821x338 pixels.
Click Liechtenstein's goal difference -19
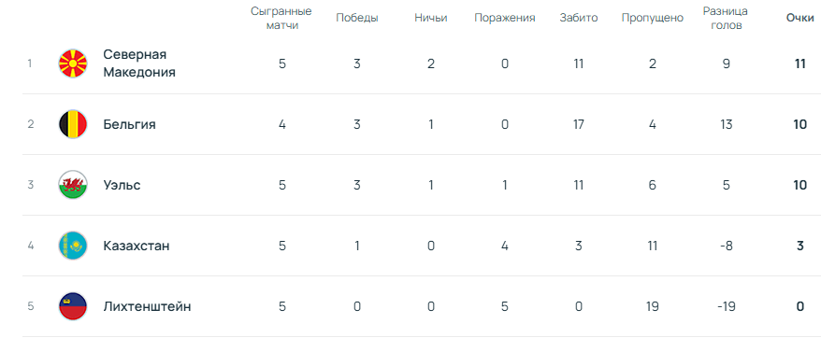click(x=726, y=306)
